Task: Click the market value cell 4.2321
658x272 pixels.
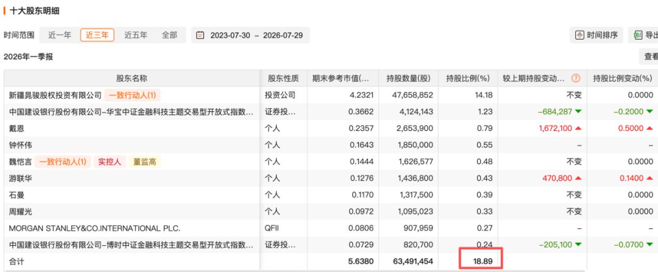Action: pyautogui.click(x=363, y=95)
